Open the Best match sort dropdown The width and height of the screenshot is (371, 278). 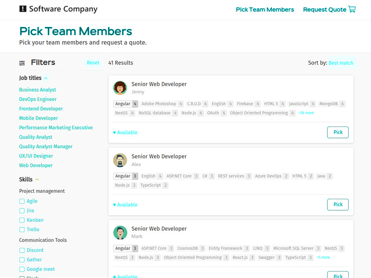(341, 63)
